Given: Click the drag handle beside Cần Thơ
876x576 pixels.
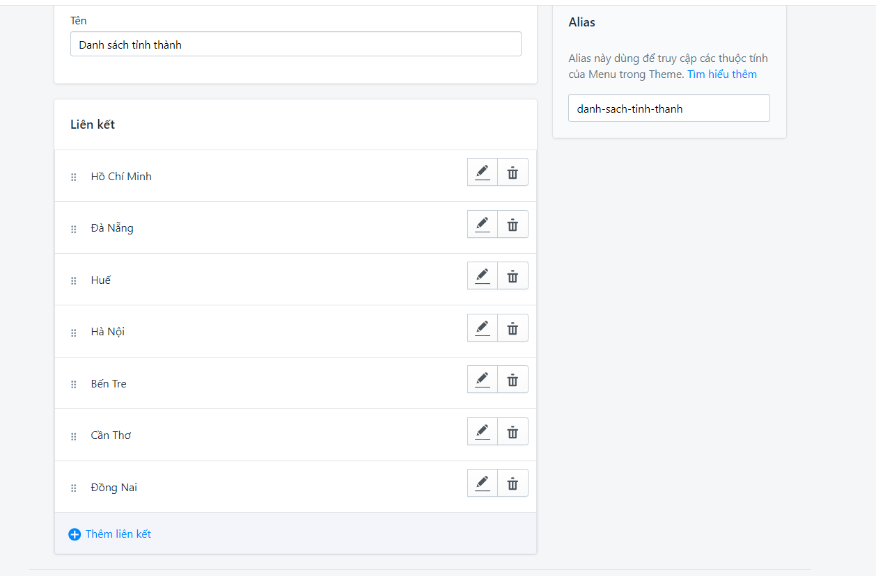Looking at the screenshot, I should coord(74,437).
